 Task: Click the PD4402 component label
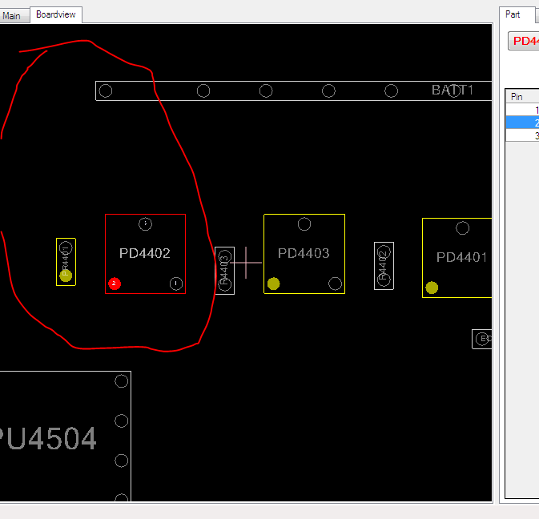click(x=145, y=253)
